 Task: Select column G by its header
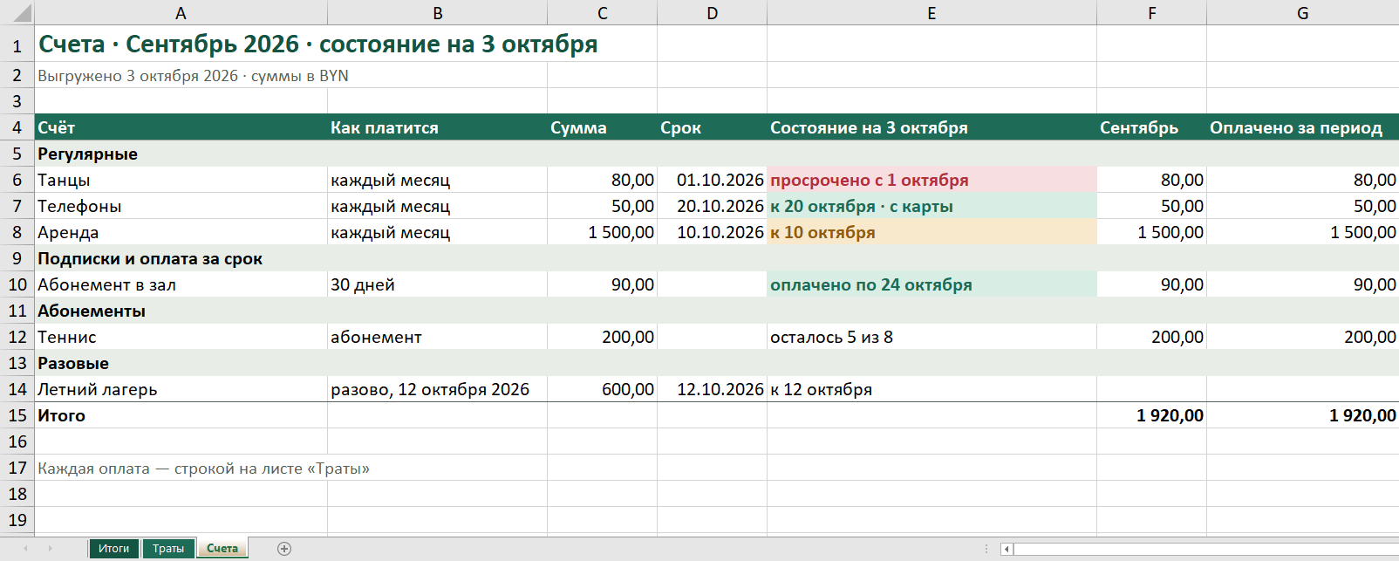(x=1303, y=13)
